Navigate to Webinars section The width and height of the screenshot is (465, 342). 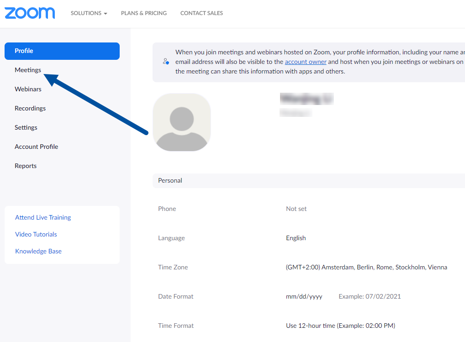28,89
